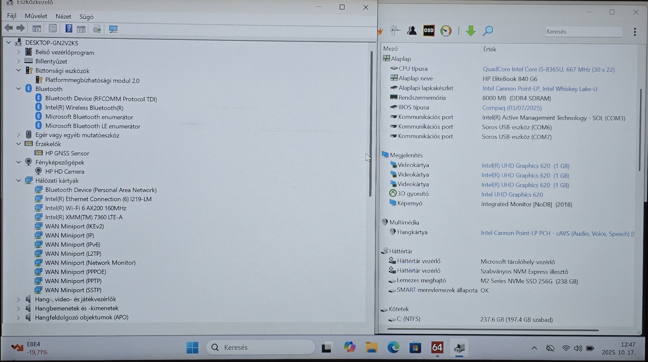Click the scan for hardware changes monitor icon
This screenshot has height=362, width=648.
(x=113, y=29)
